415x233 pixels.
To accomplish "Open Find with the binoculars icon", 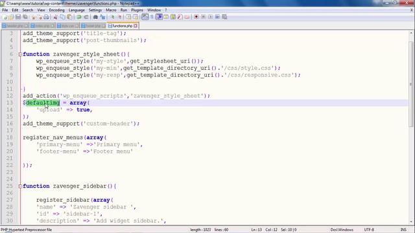I will click(x=95, y=17).
